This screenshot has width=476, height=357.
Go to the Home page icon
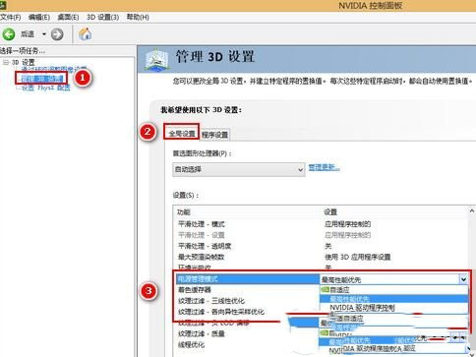[86, 34]
